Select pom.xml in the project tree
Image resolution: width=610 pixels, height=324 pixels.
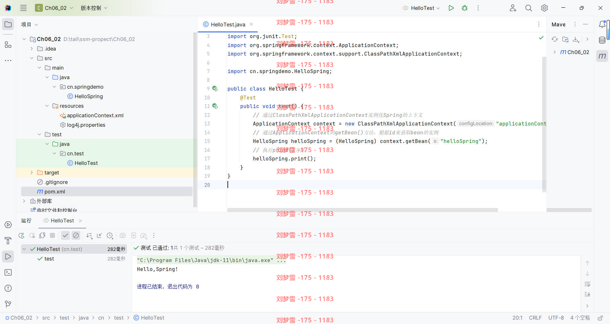pos(107,192)
